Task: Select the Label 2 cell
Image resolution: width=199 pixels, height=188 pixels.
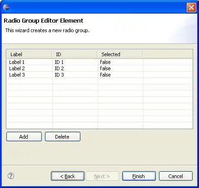Action: coord(30,68)
